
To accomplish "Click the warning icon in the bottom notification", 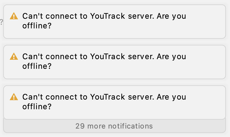I will click(14, 97).
